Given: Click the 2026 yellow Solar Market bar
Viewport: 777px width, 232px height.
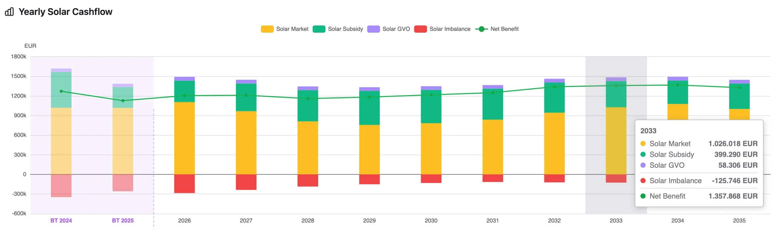Looking at the screenshot, I should 185,138.
